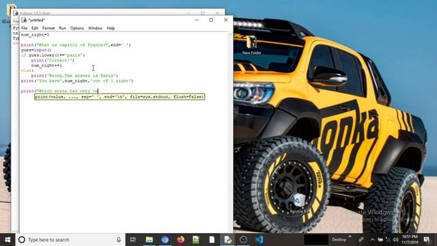
Task: Click the line ques=input()
Action: [x=36, y=50]
